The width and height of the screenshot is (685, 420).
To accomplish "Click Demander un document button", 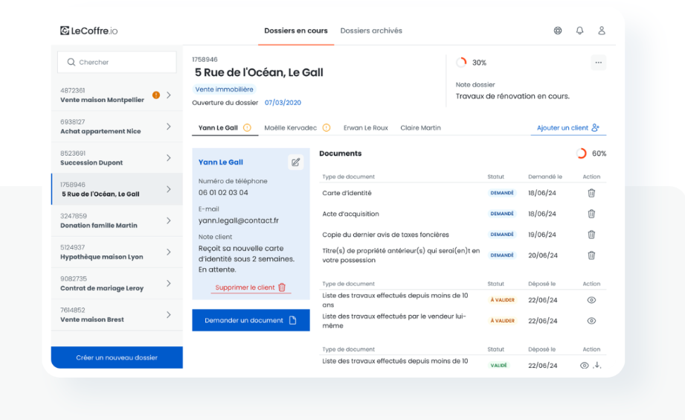I will 251,320.
